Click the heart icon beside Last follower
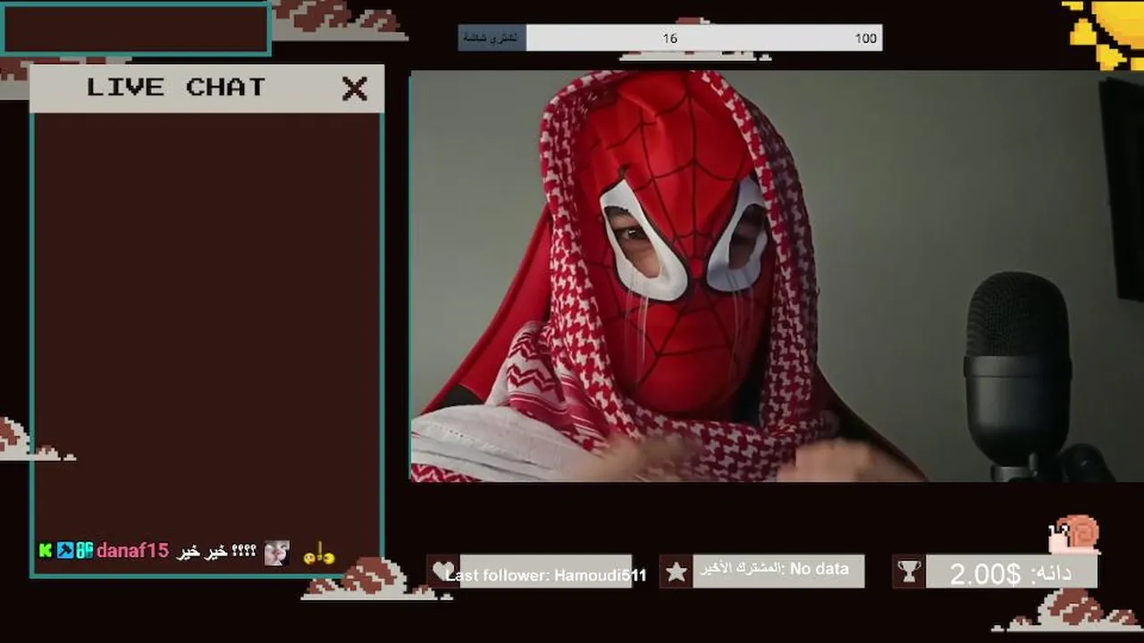The image size is (1144, 643). click(x=442, y=572)
